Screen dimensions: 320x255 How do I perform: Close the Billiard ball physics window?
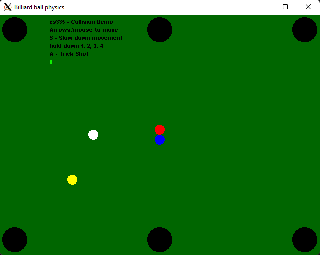click(x=308, y=7)
